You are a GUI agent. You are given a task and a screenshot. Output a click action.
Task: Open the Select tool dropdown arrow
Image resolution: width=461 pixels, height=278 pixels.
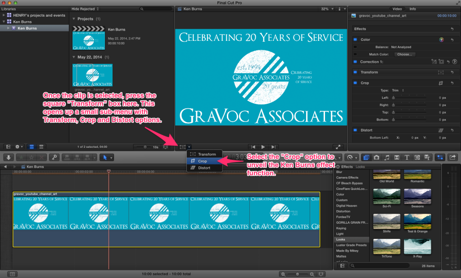[111, 157]
